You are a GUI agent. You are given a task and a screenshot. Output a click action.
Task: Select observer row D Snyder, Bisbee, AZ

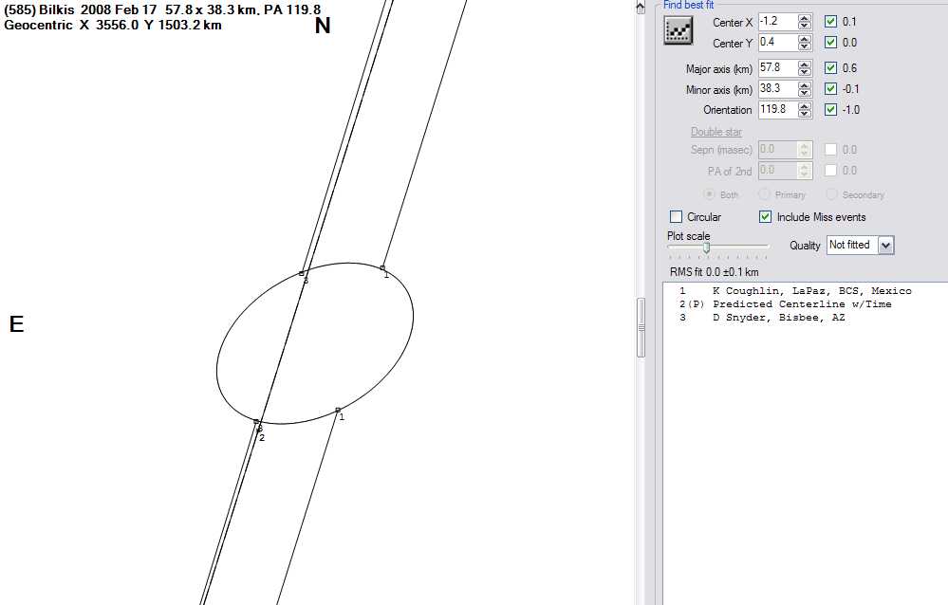[x=762, y=318]
